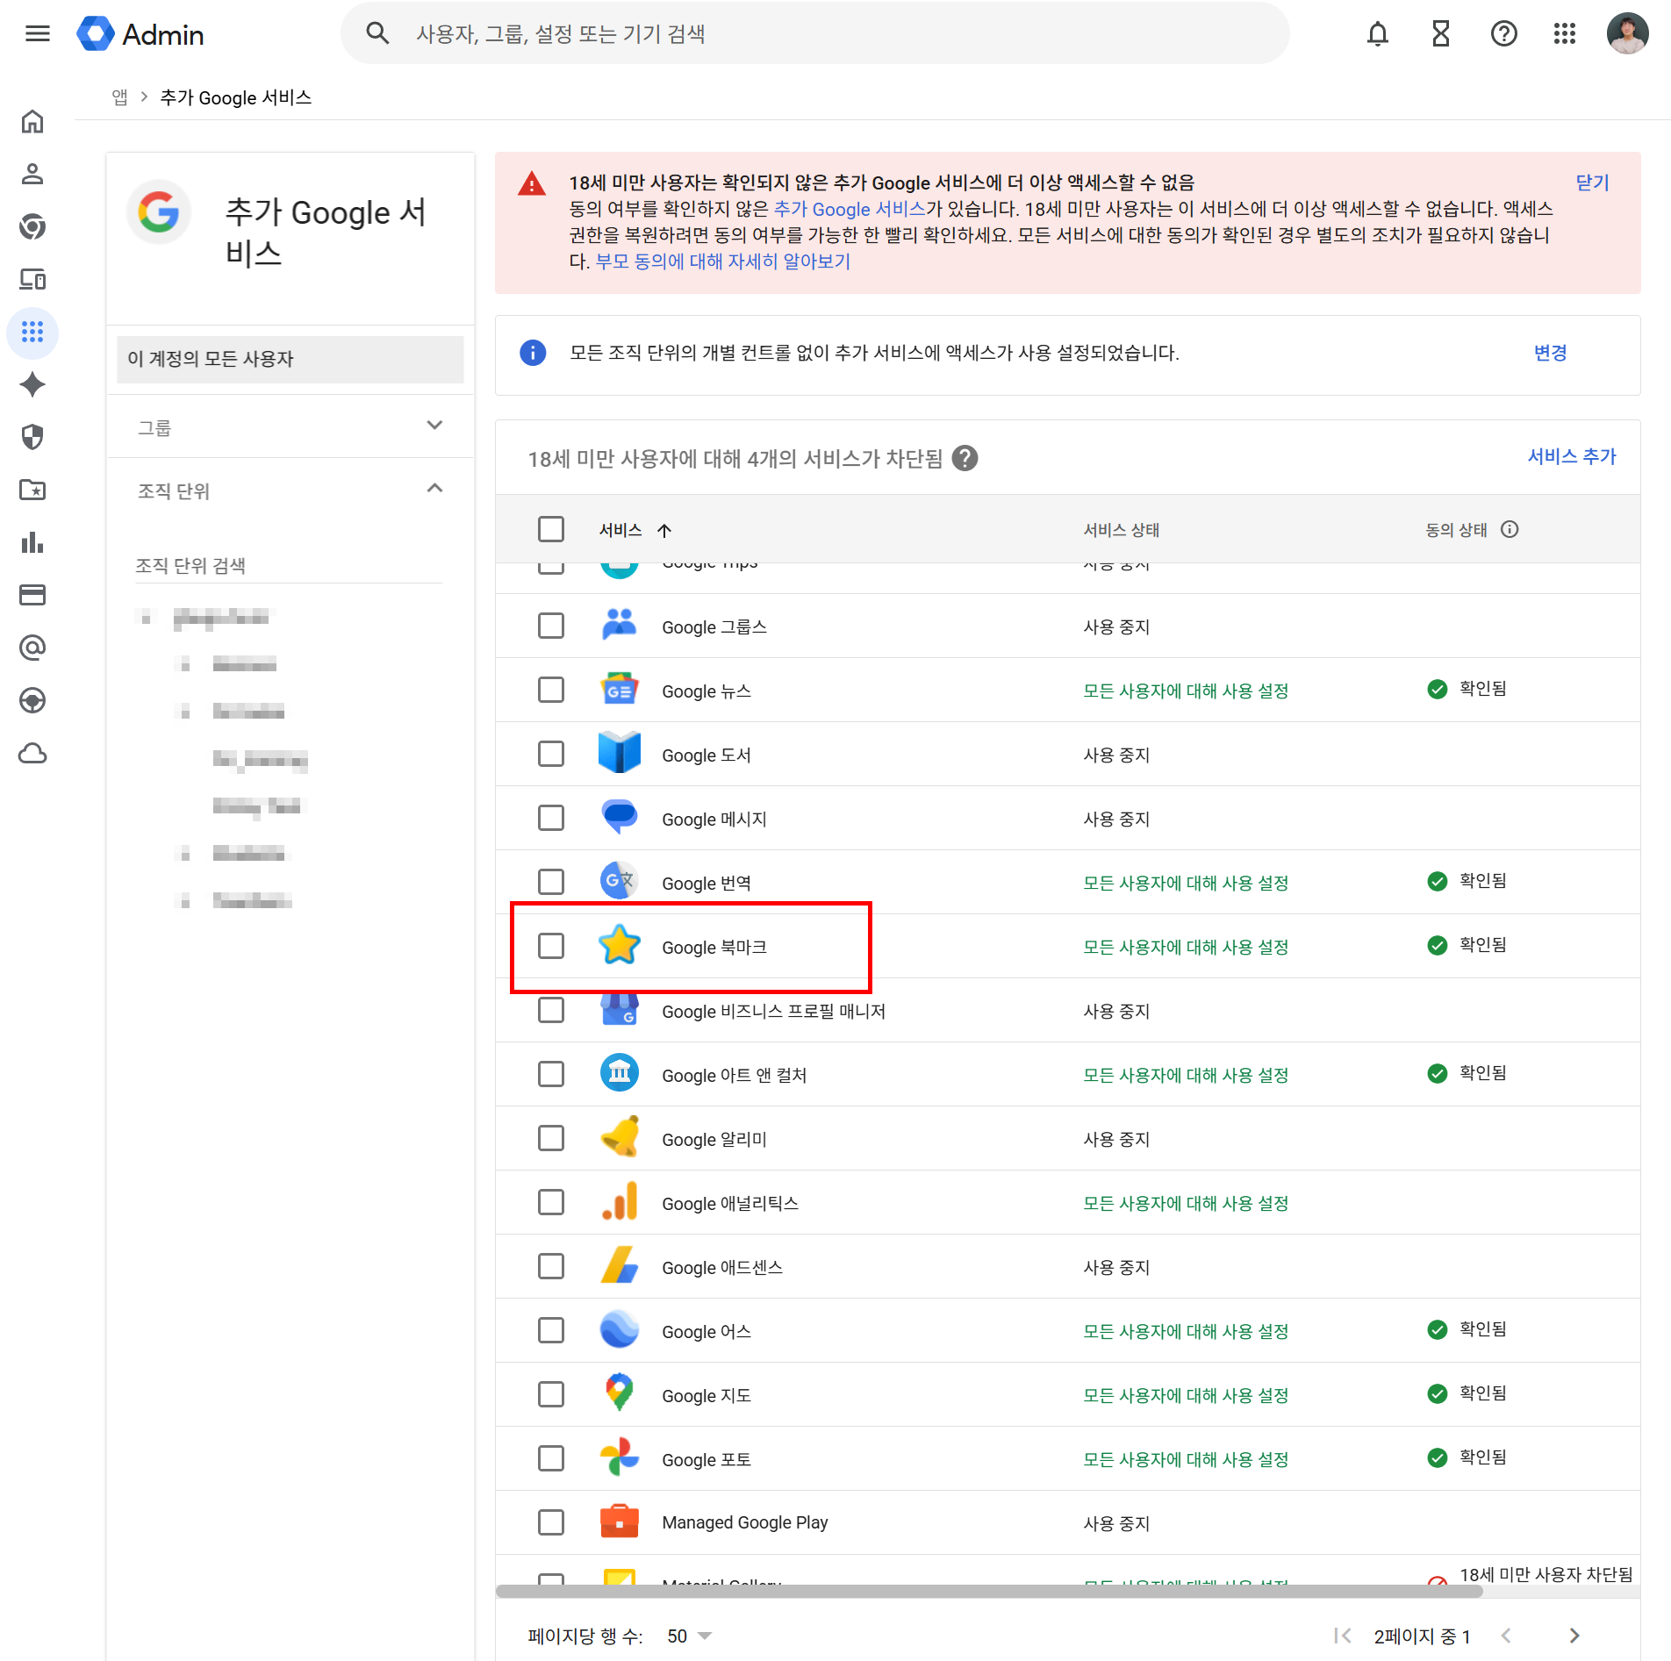Open the Google 아트 앤 컬처 row
Image resolution: width=1671 pixels, height=1661 pixels.
click(1067, 1074)
